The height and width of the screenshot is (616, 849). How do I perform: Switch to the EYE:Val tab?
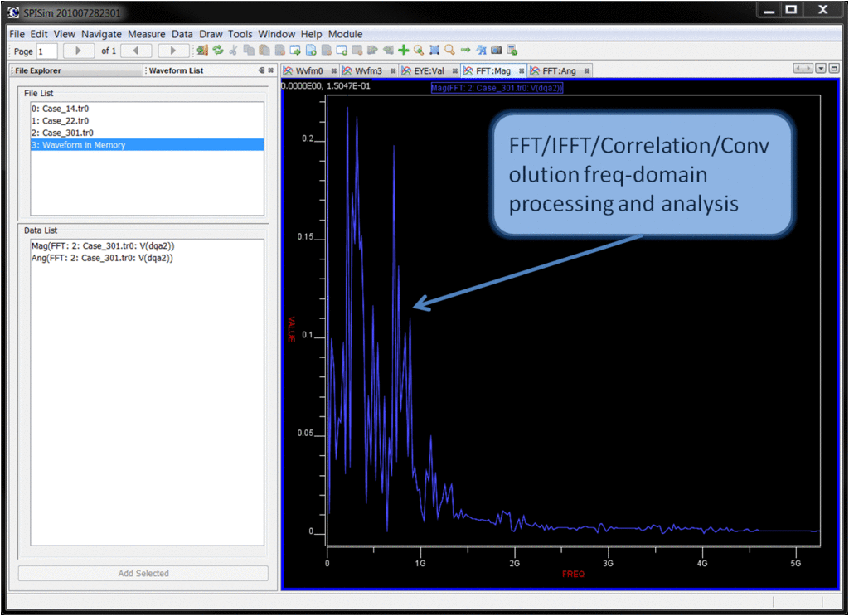pyautogui.click(x=428, y=71)
